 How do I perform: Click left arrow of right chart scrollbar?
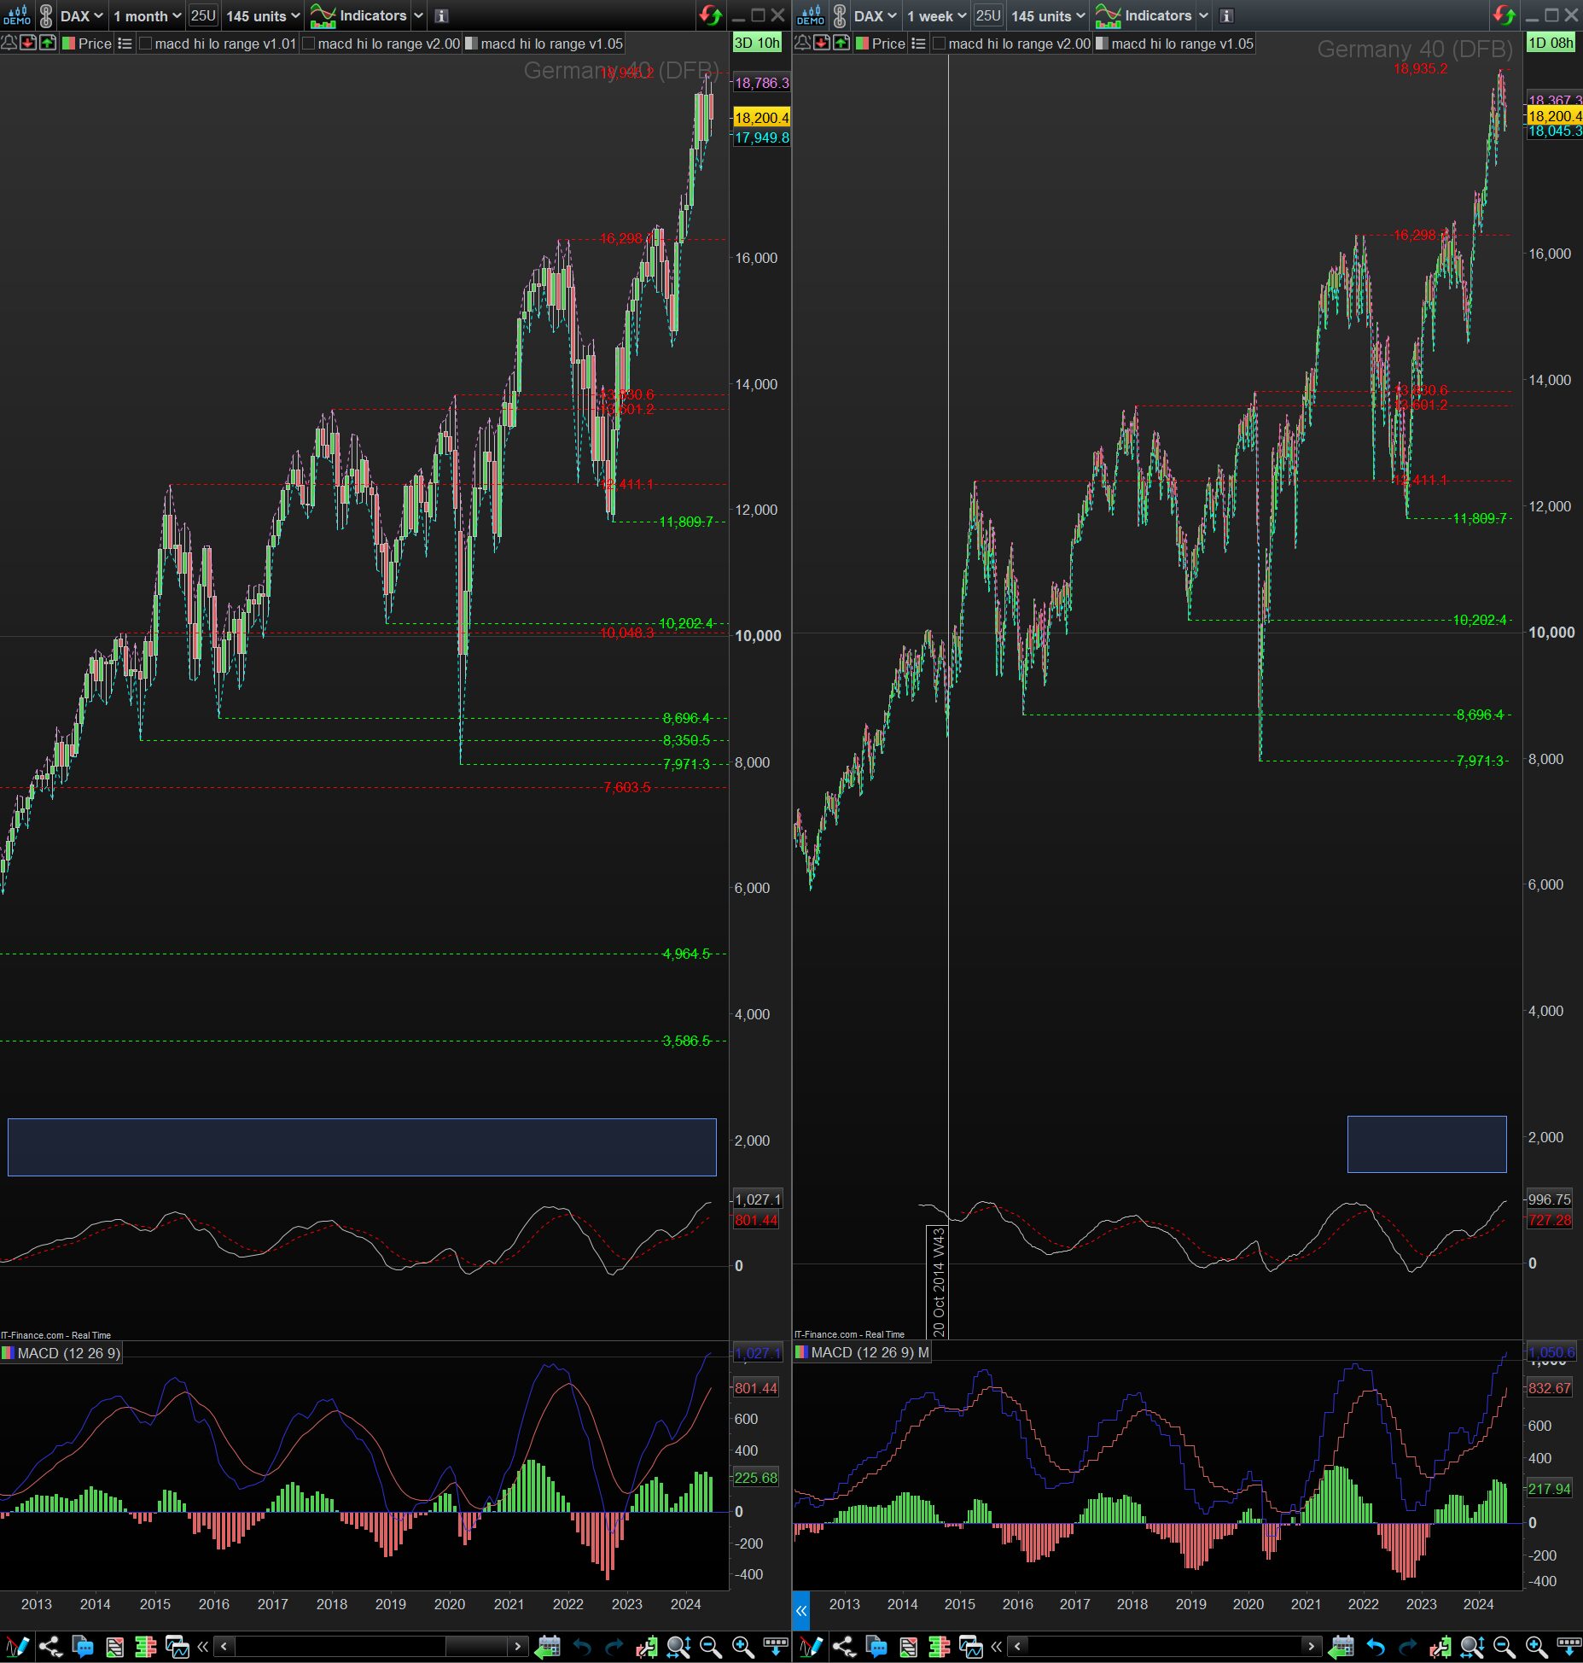tap(1017, 1646)
